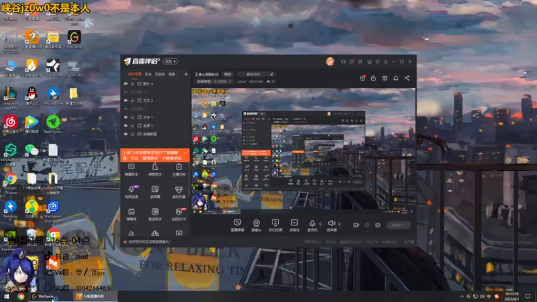Show hidden system tray icons chevron
This screenshot has height=302, width=537.
coord(461,297)
